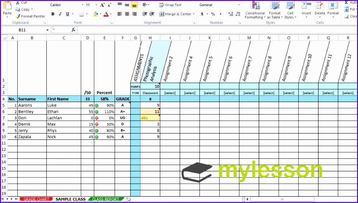Viewport: 358px width, 203px height.
Task: Open Font dialog launcher
Action: click(111, 23)
